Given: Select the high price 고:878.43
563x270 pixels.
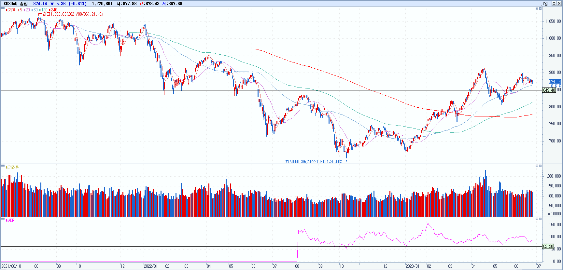Looking at the screenshot, I should click(x=149, y=4).
